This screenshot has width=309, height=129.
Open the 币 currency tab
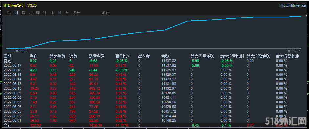pyautogui.click(x=52, y=12)
